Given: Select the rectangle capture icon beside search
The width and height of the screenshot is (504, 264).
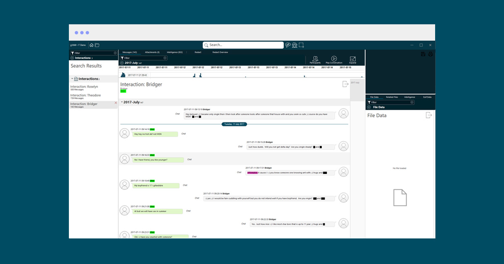Looking at the screenshot, I should [x=301, y=45].
